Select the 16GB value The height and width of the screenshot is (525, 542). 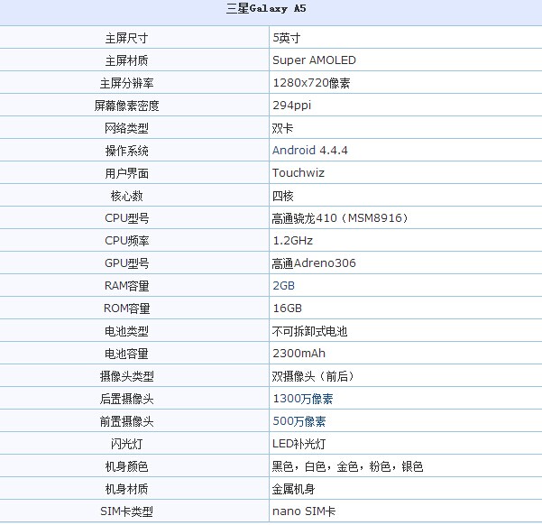(287, 309)
